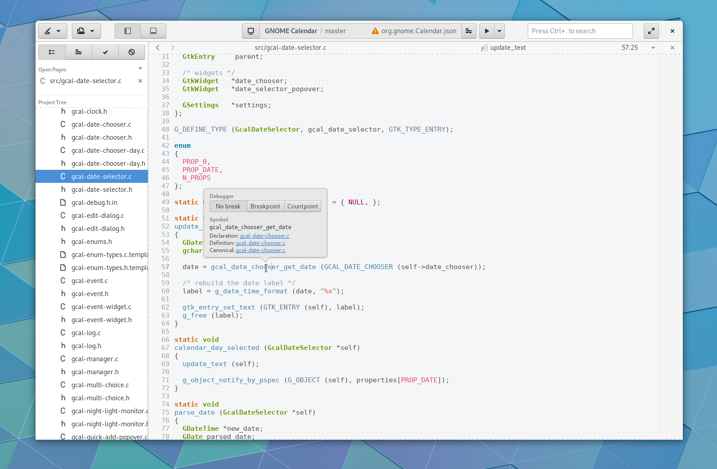
Task: Enter fullscreen with the expand arrows icon
Action: (x=651, y=31)
